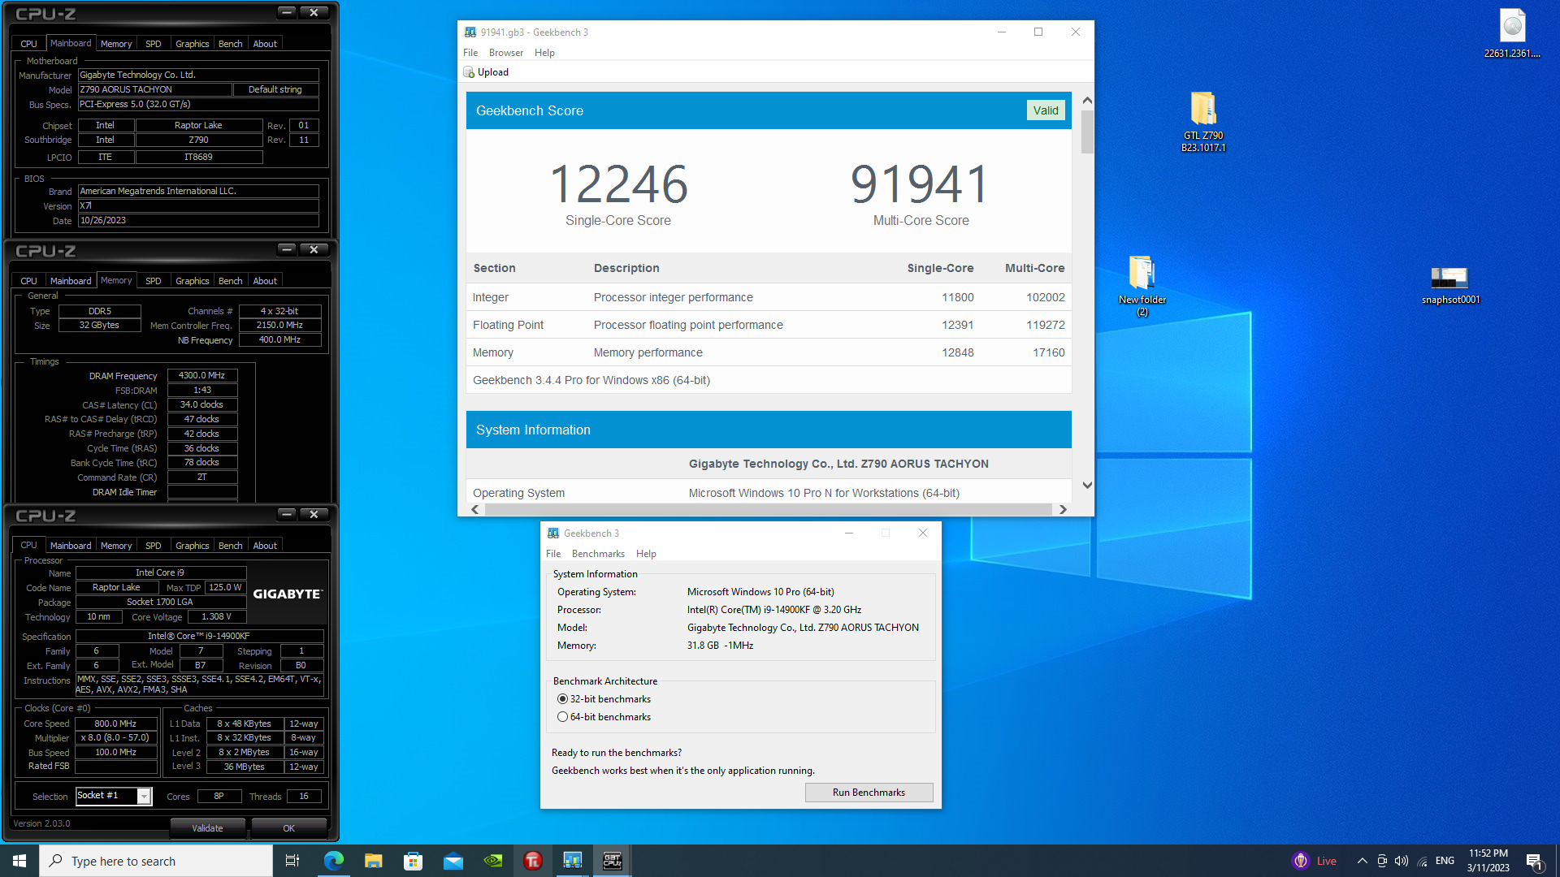This screenshot has height=877, width=1560.
Task: Show hidden system tray icons
Action: [x=1362, y=861]
